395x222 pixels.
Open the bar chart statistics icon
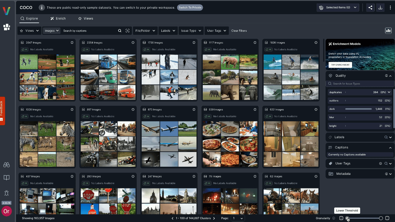point(388,31)
